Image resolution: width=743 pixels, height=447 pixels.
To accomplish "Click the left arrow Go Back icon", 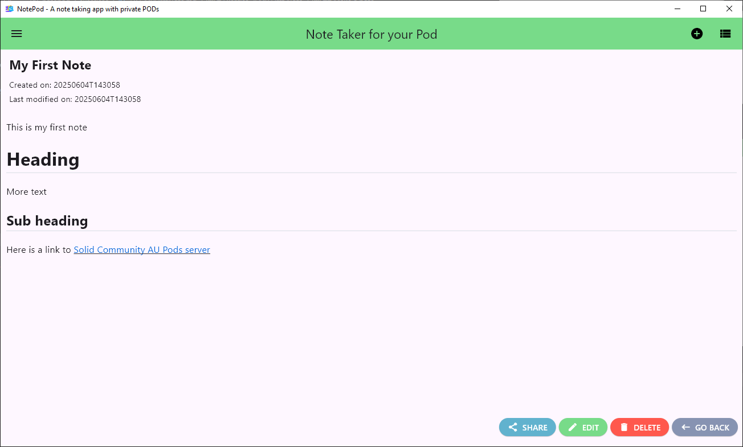I will 685,427.
